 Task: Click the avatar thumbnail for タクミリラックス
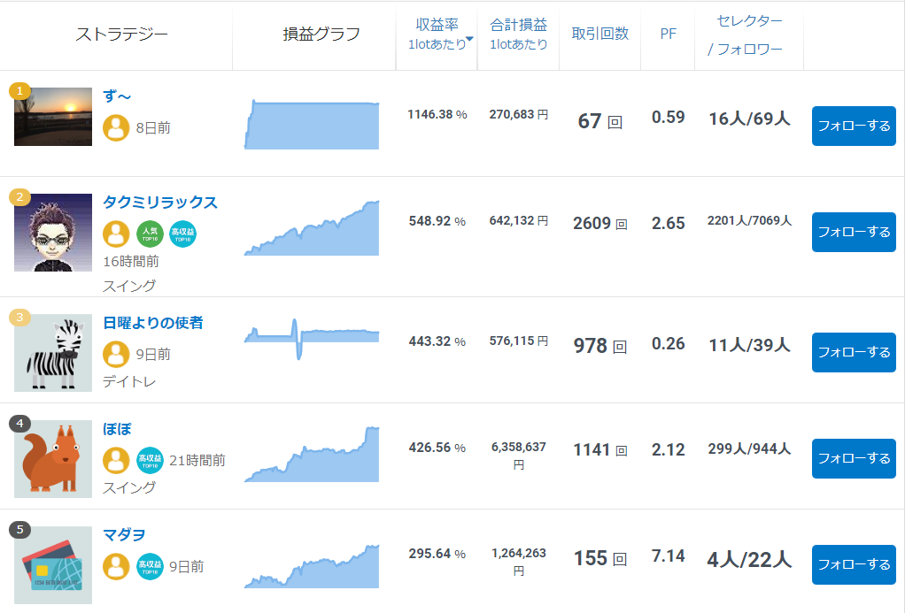point(53,233)
